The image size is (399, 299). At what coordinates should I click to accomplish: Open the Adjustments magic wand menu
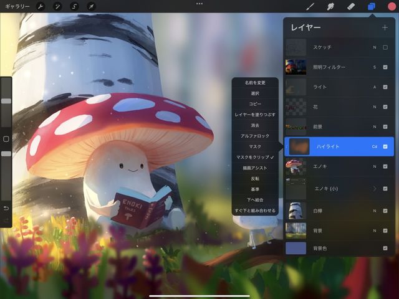tap(57, 6)
